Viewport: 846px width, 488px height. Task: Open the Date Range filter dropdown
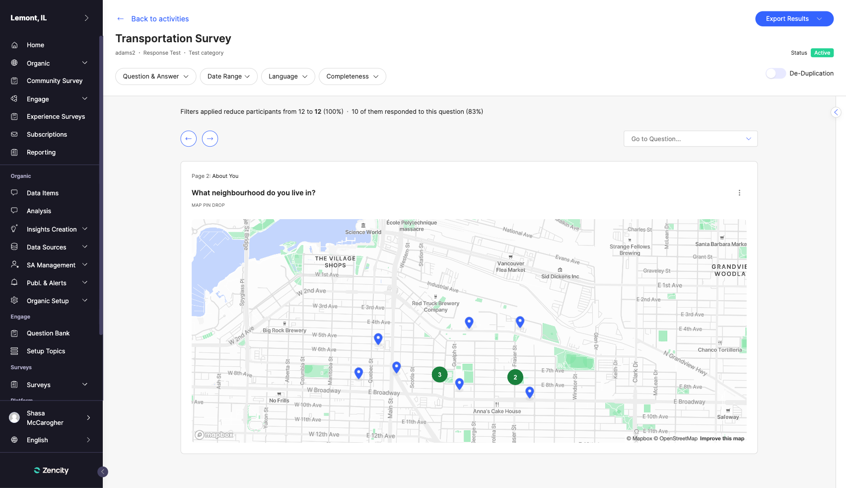(228, 77)
